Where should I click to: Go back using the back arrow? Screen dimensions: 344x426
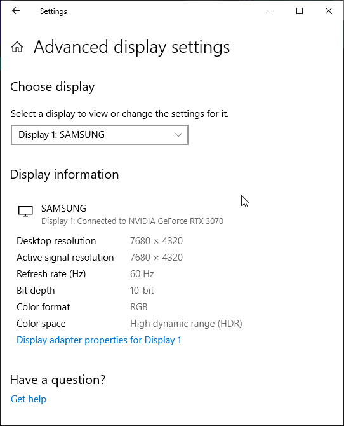click(16, 11)
